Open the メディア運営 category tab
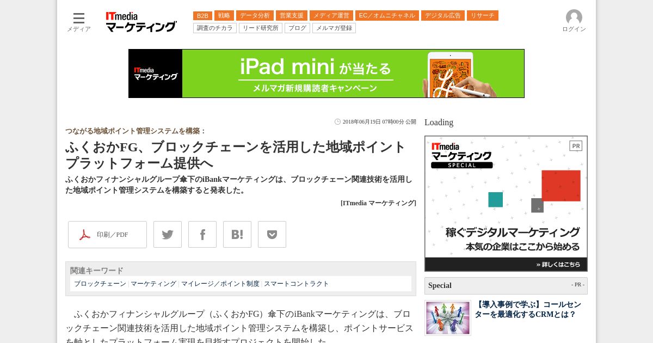Image resolution: width=653 pixels, height=343 pixels. pyautogui.click(x=331, y=16)
